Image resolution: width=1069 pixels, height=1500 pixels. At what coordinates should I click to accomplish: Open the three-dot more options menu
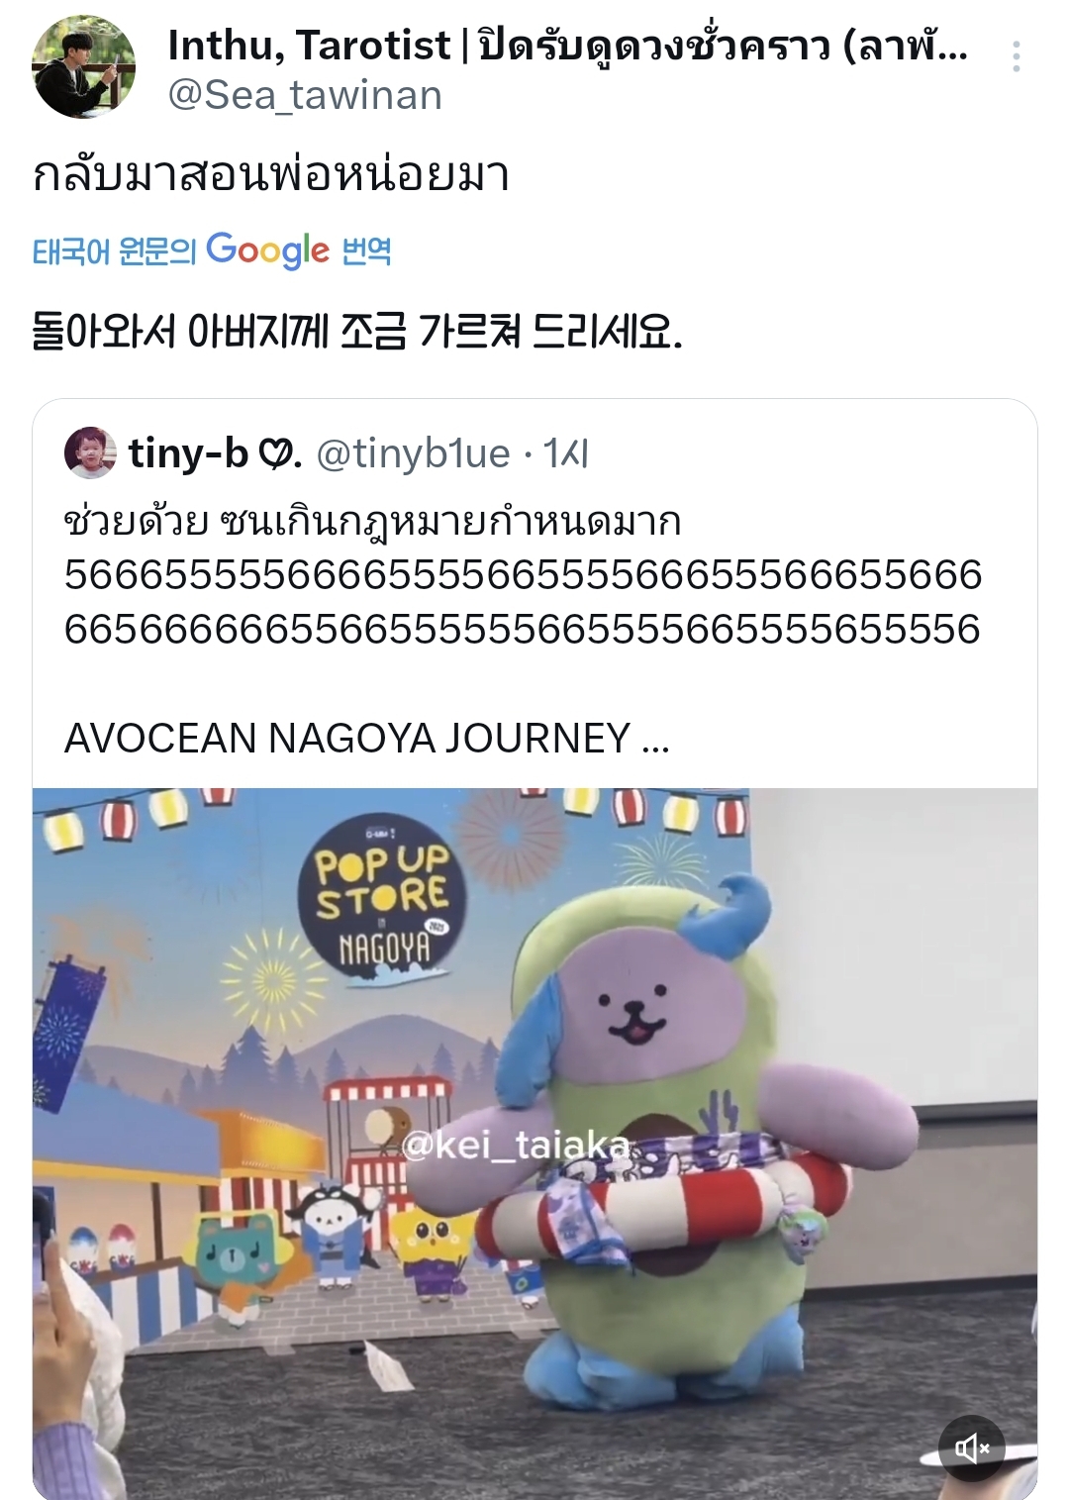click(x=1016, y=57)
